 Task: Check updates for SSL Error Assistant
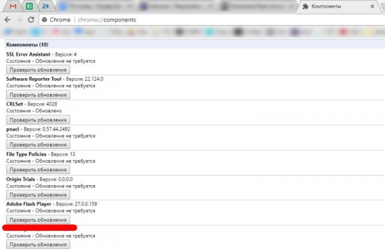click(38, 70)
